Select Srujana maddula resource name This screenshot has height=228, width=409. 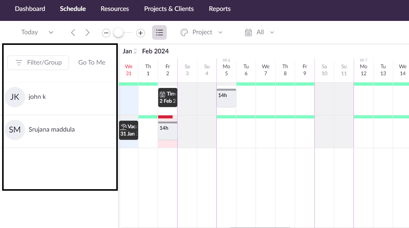coord(52,129)
